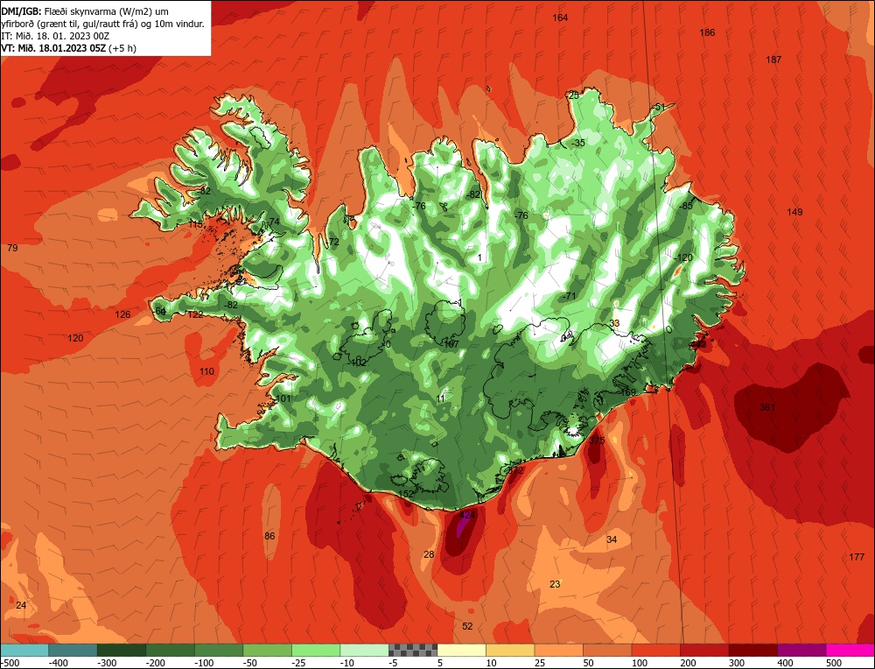Select the map value 86 southwest of Iceland
875x669 pixels.
pos(269,536)
